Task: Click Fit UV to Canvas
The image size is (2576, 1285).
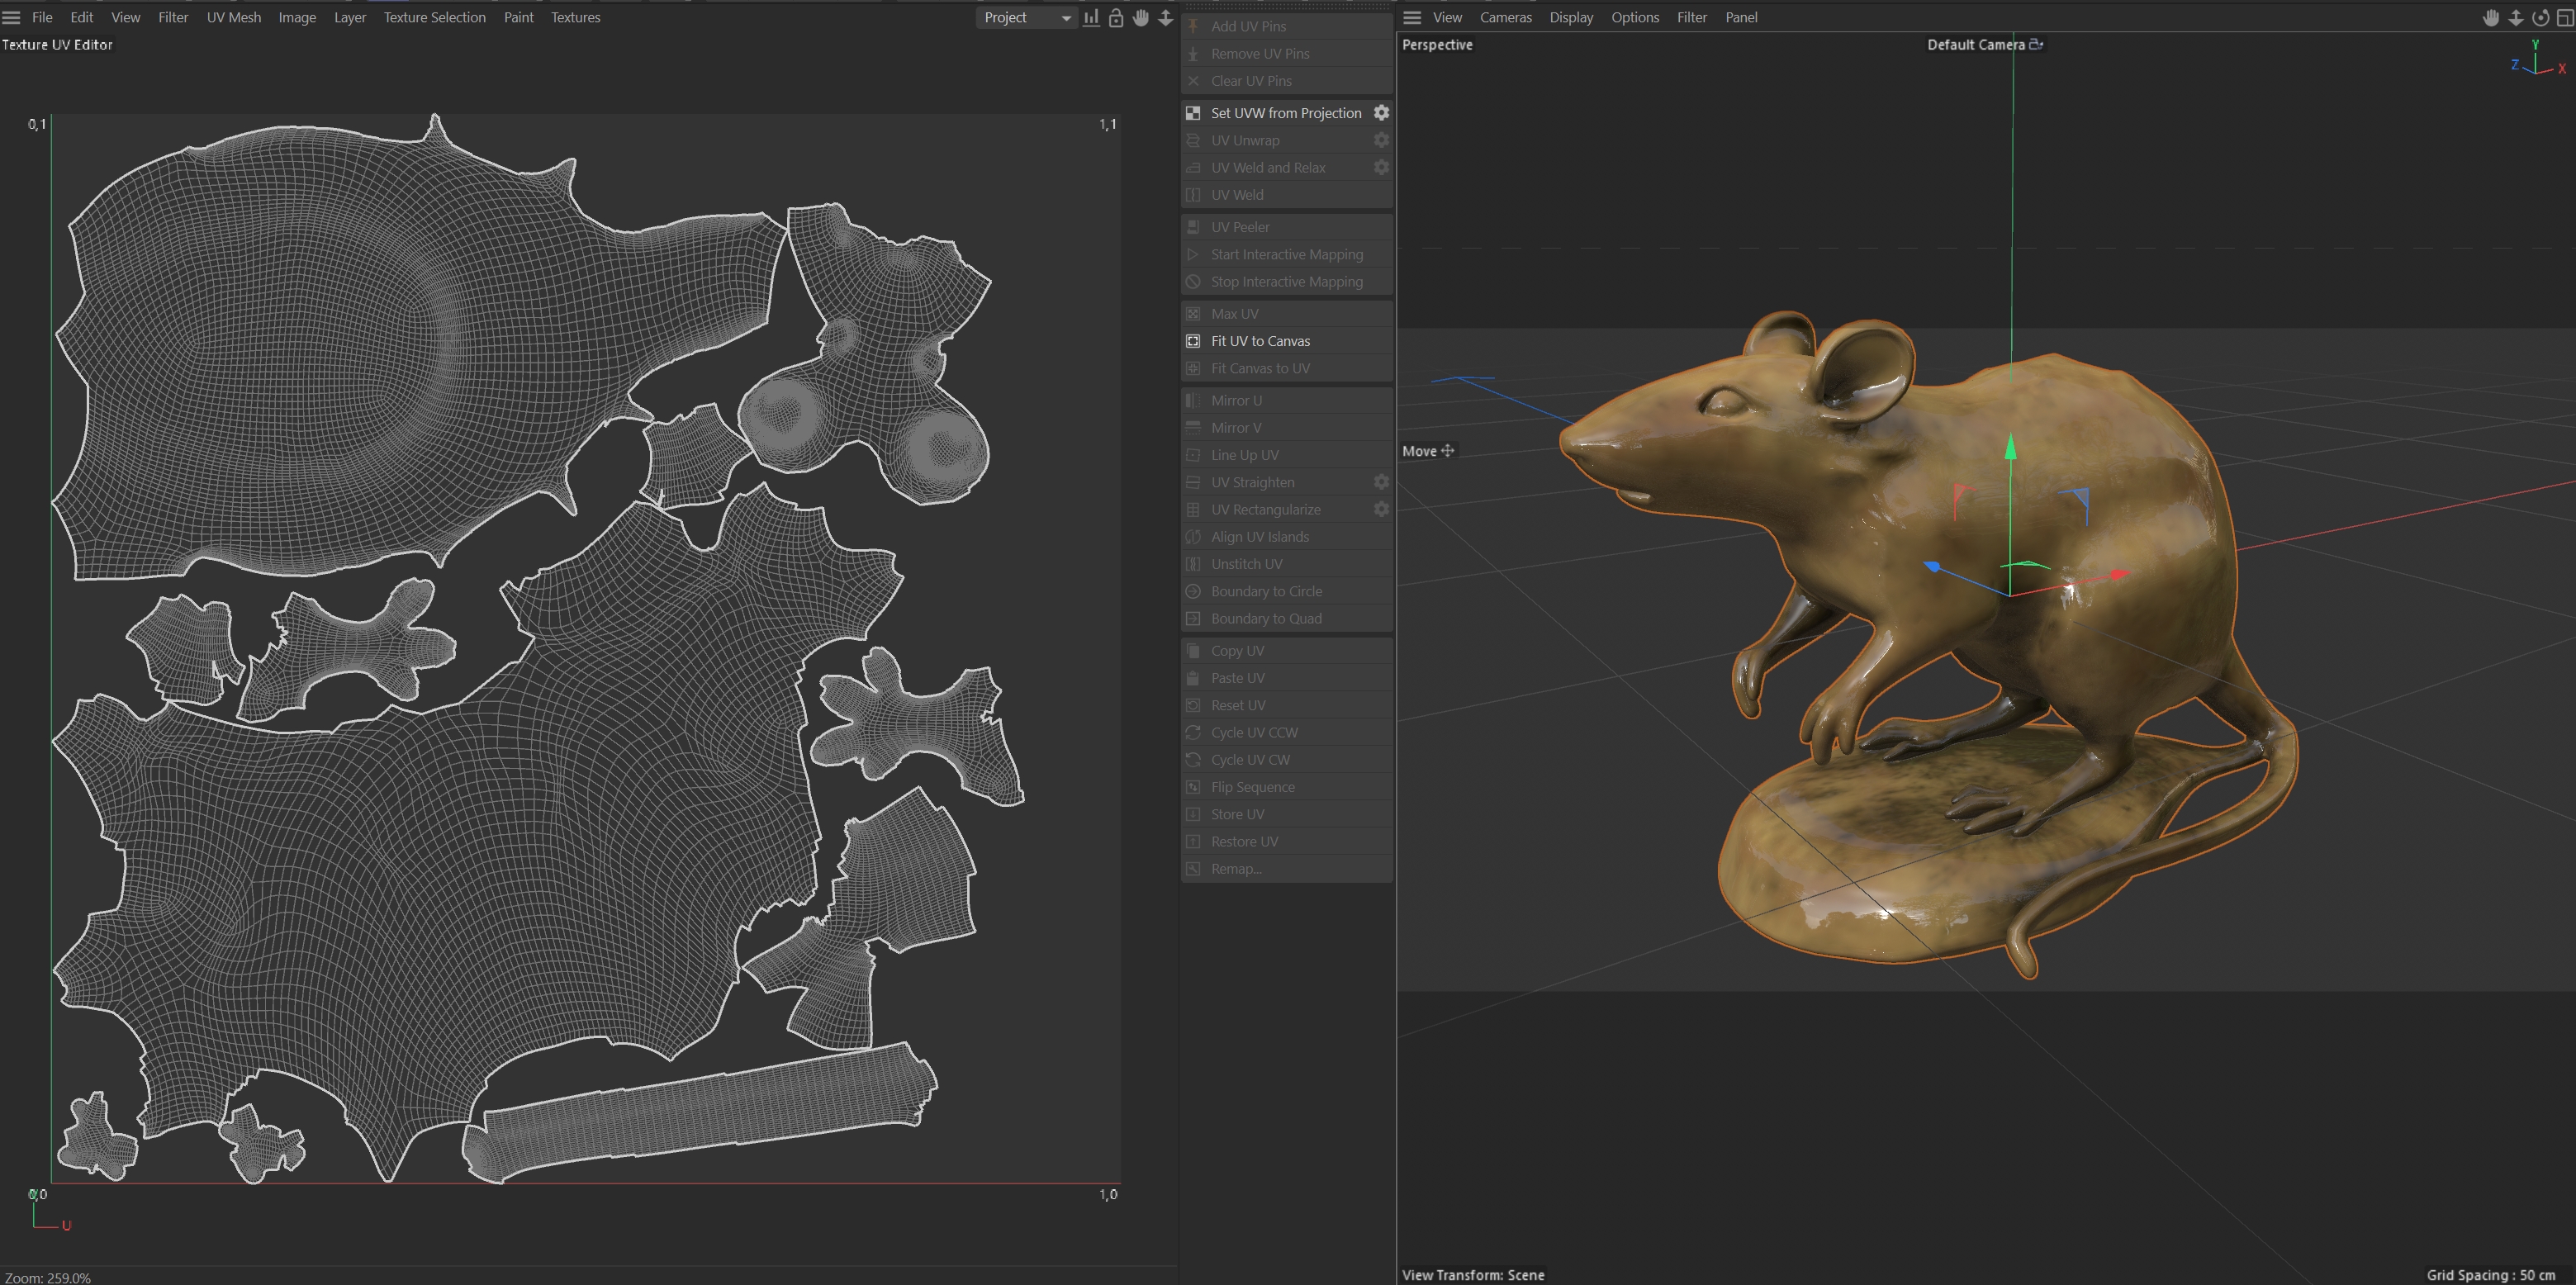Action: (x=1260, y=341)
